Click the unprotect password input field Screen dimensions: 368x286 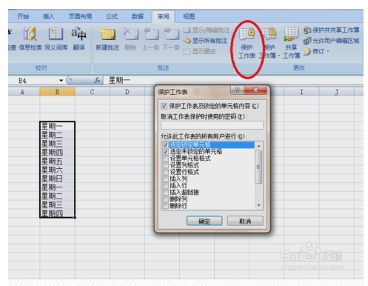(x=212, y=125)
